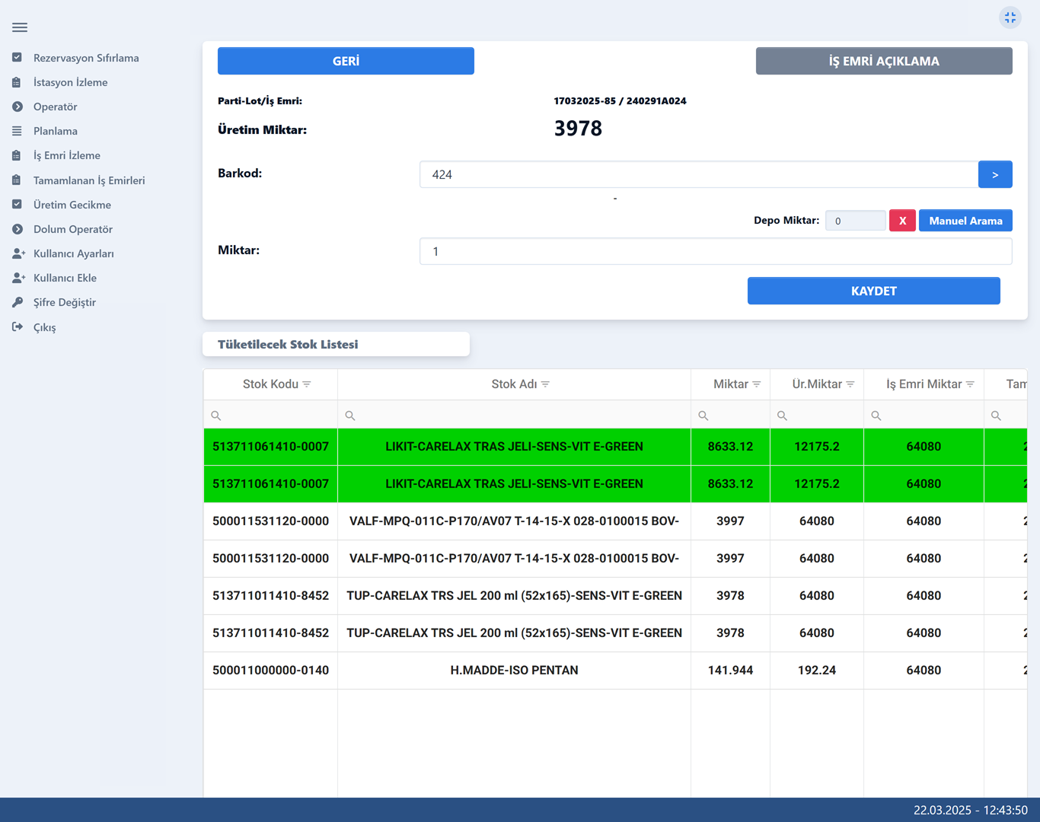Click the hamburger menu icon
The width and height of the screenshot is (1040, 822).
[20, 27]
